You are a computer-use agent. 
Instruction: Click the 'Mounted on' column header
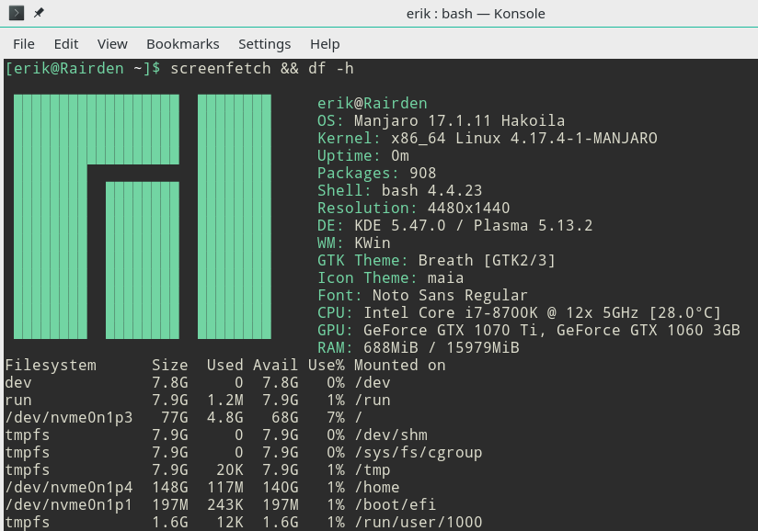point(400,365)
